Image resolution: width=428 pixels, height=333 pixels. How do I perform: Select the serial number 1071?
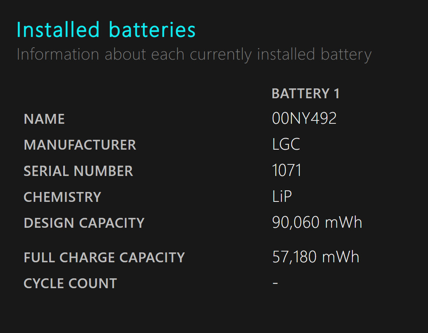click(287, 170)
